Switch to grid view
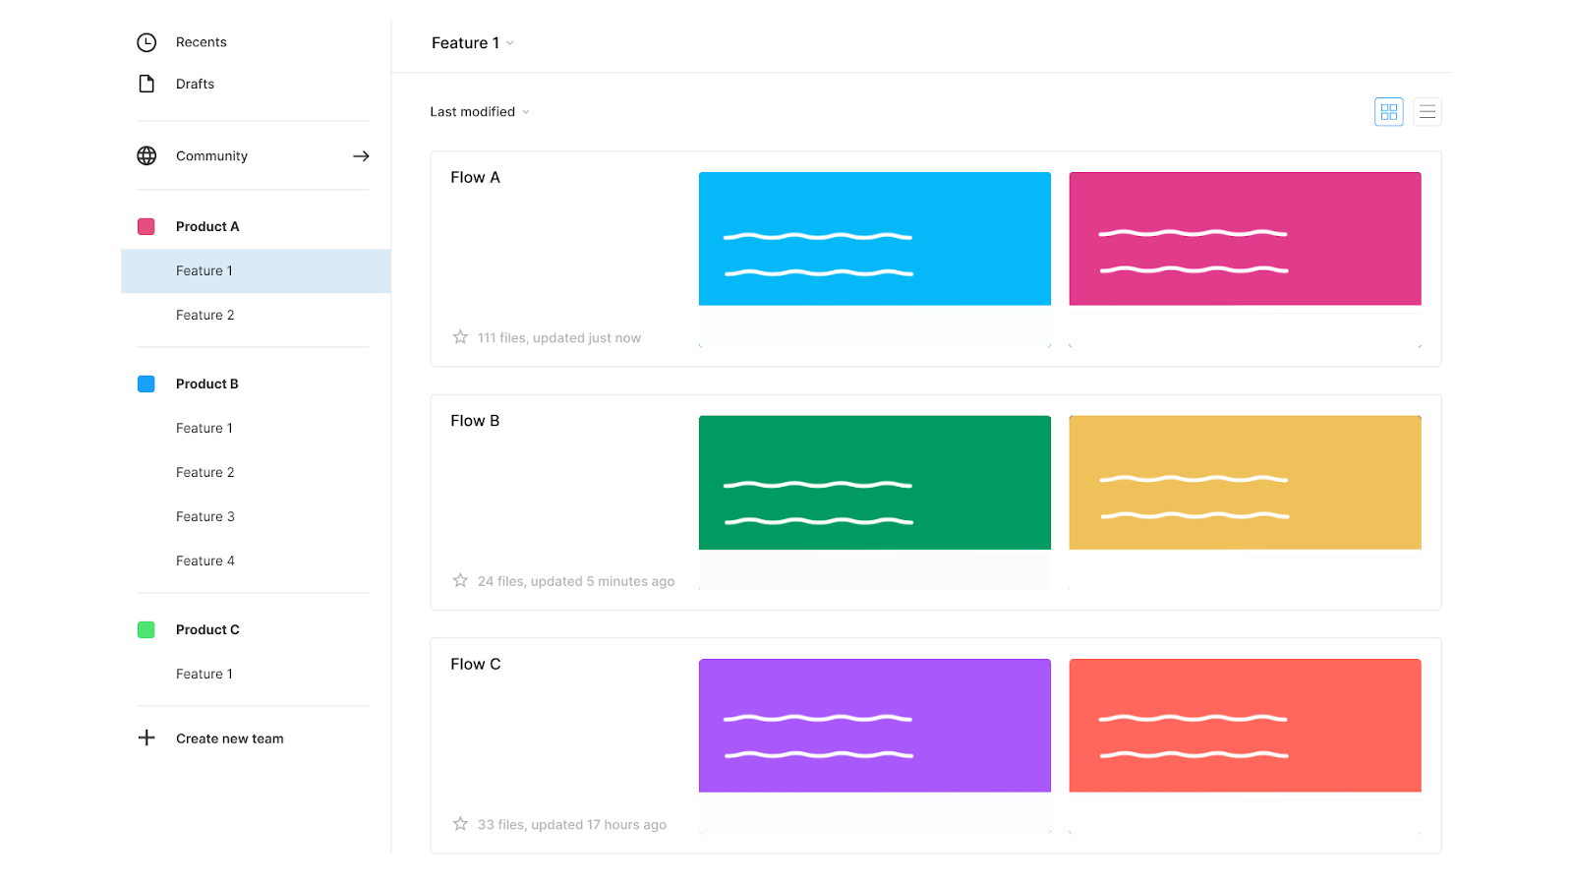This screenshot has width=1573, height=885. point(1388,112)
